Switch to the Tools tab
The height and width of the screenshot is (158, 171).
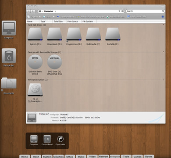click(x=126, y=157)
